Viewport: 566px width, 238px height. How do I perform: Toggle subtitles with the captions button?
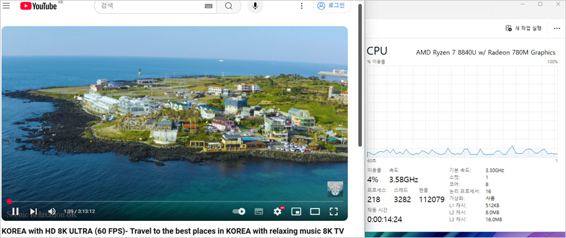coord(259,212)
